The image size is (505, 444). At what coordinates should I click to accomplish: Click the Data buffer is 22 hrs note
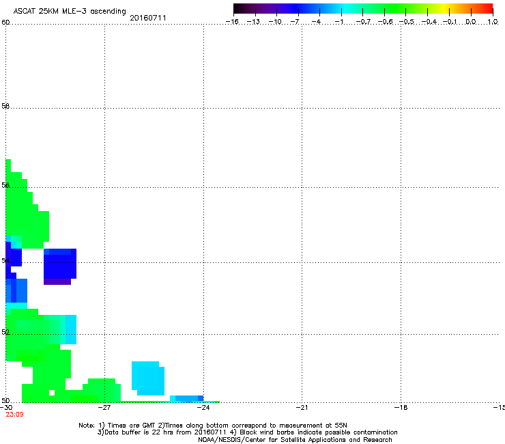(x=247, y=432)
